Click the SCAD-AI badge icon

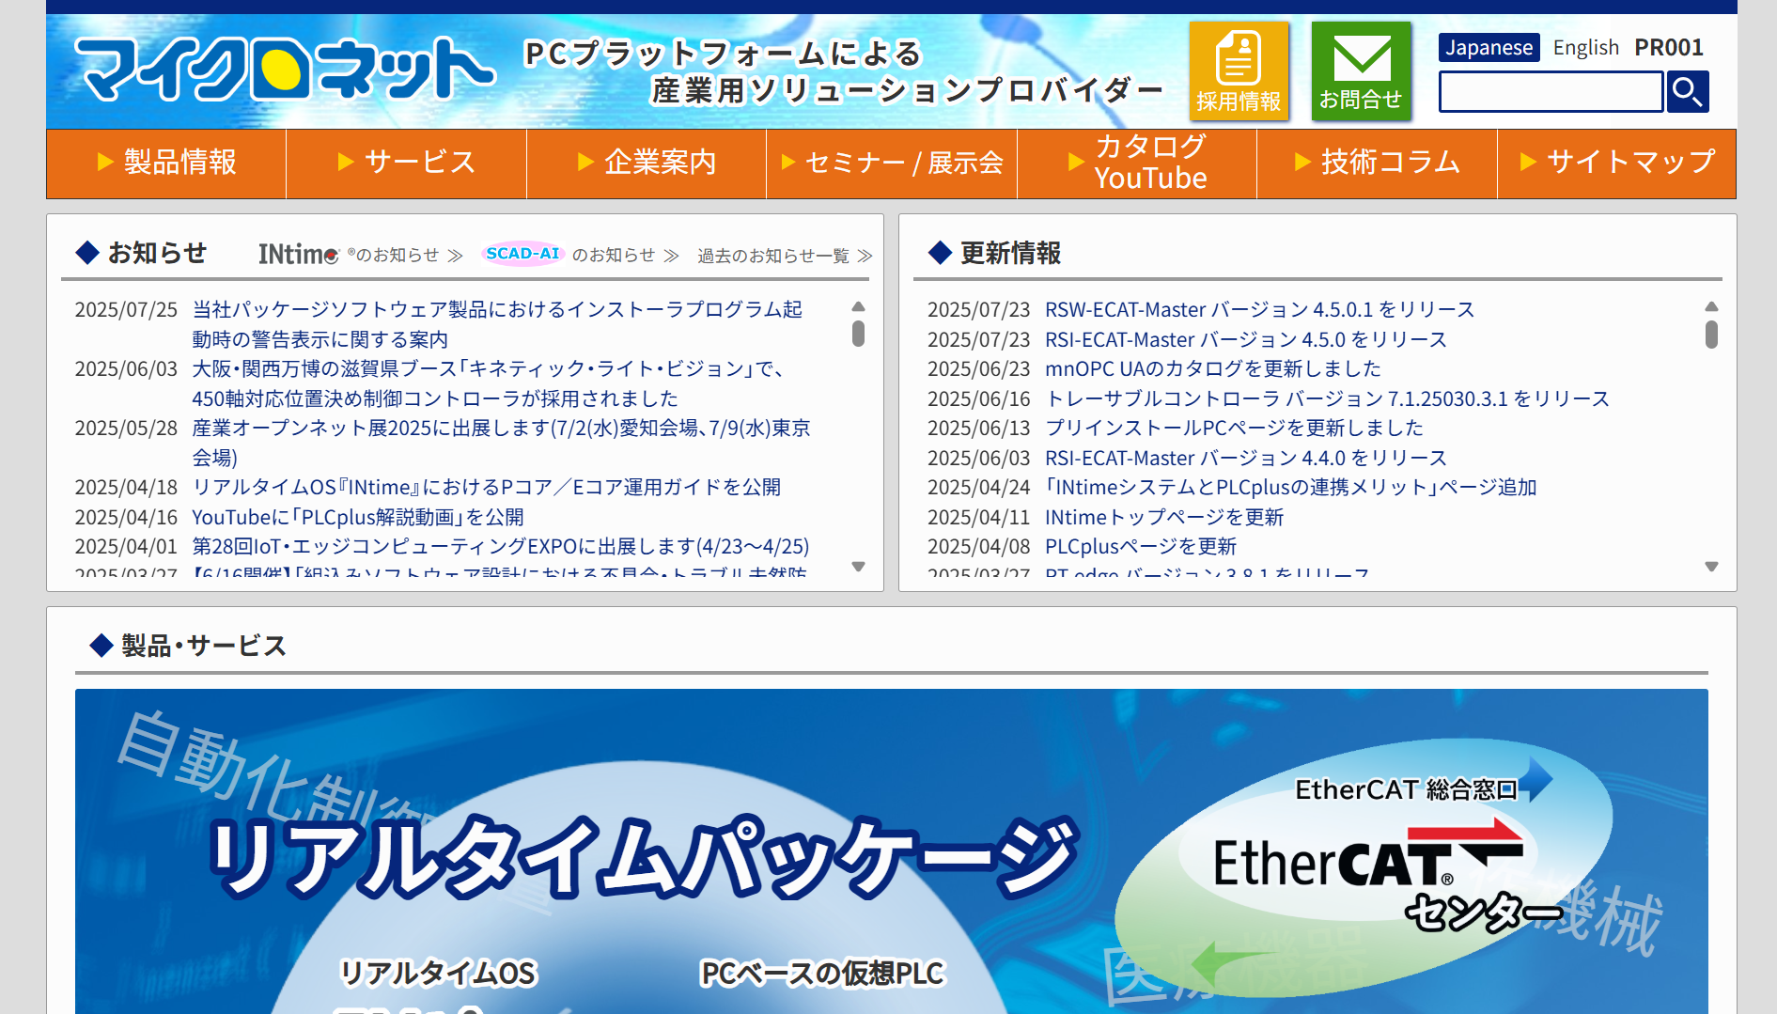522,254
